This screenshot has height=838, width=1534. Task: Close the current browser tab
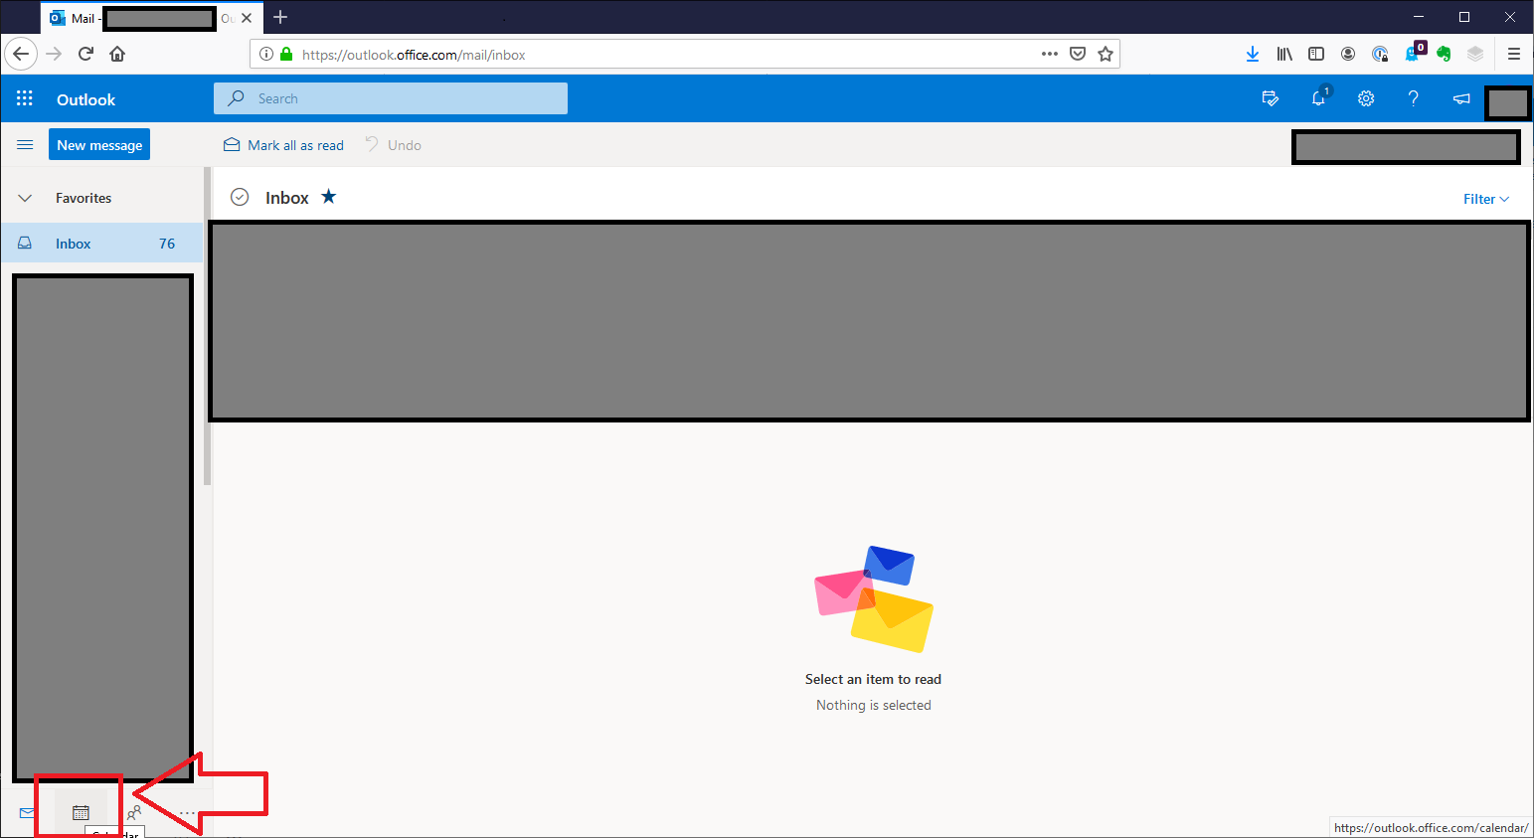coord(247,18)
